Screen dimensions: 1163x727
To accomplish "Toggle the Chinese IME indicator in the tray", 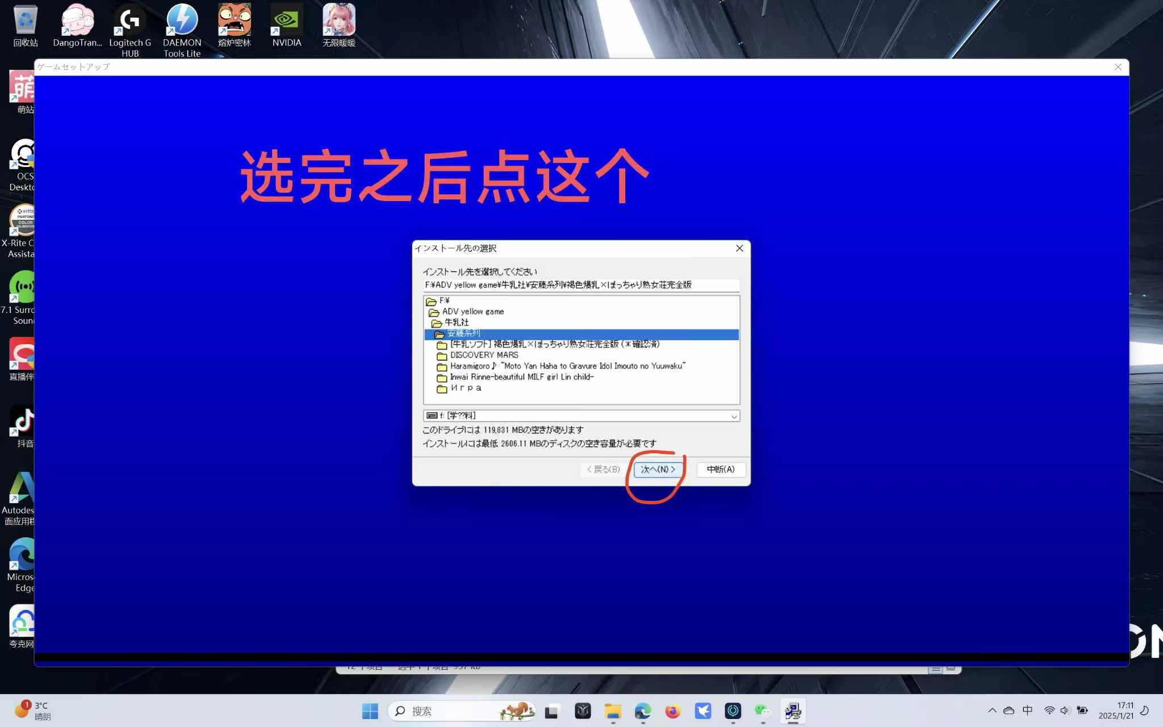I will pyautogui.click(x=1027, y=711).
